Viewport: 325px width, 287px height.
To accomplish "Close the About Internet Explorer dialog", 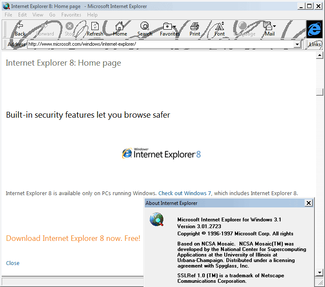I will pyautogui.click(x=308, y=203).
